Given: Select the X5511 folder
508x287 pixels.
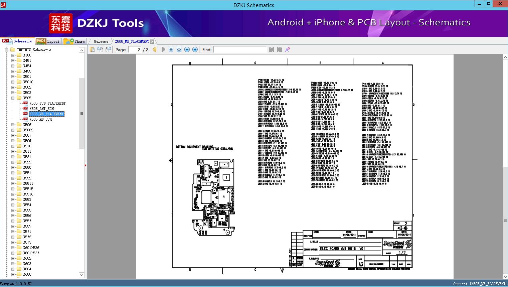Looking at the screenshot, I should click(28, 183).
